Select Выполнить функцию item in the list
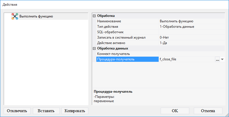This screenshot has height=117, width=229. coord(36,16)
